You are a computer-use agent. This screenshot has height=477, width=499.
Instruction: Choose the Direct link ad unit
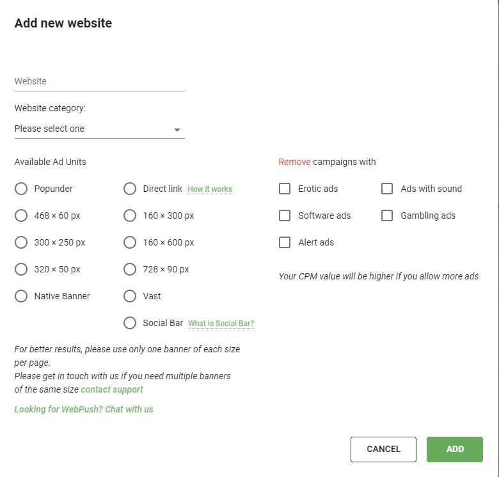click(130, 189)
